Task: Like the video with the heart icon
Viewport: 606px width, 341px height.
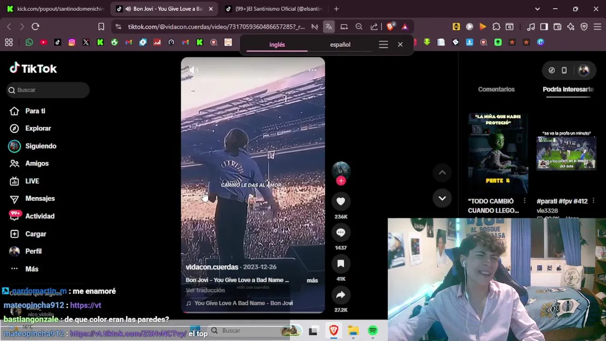Action: (341, 201)
